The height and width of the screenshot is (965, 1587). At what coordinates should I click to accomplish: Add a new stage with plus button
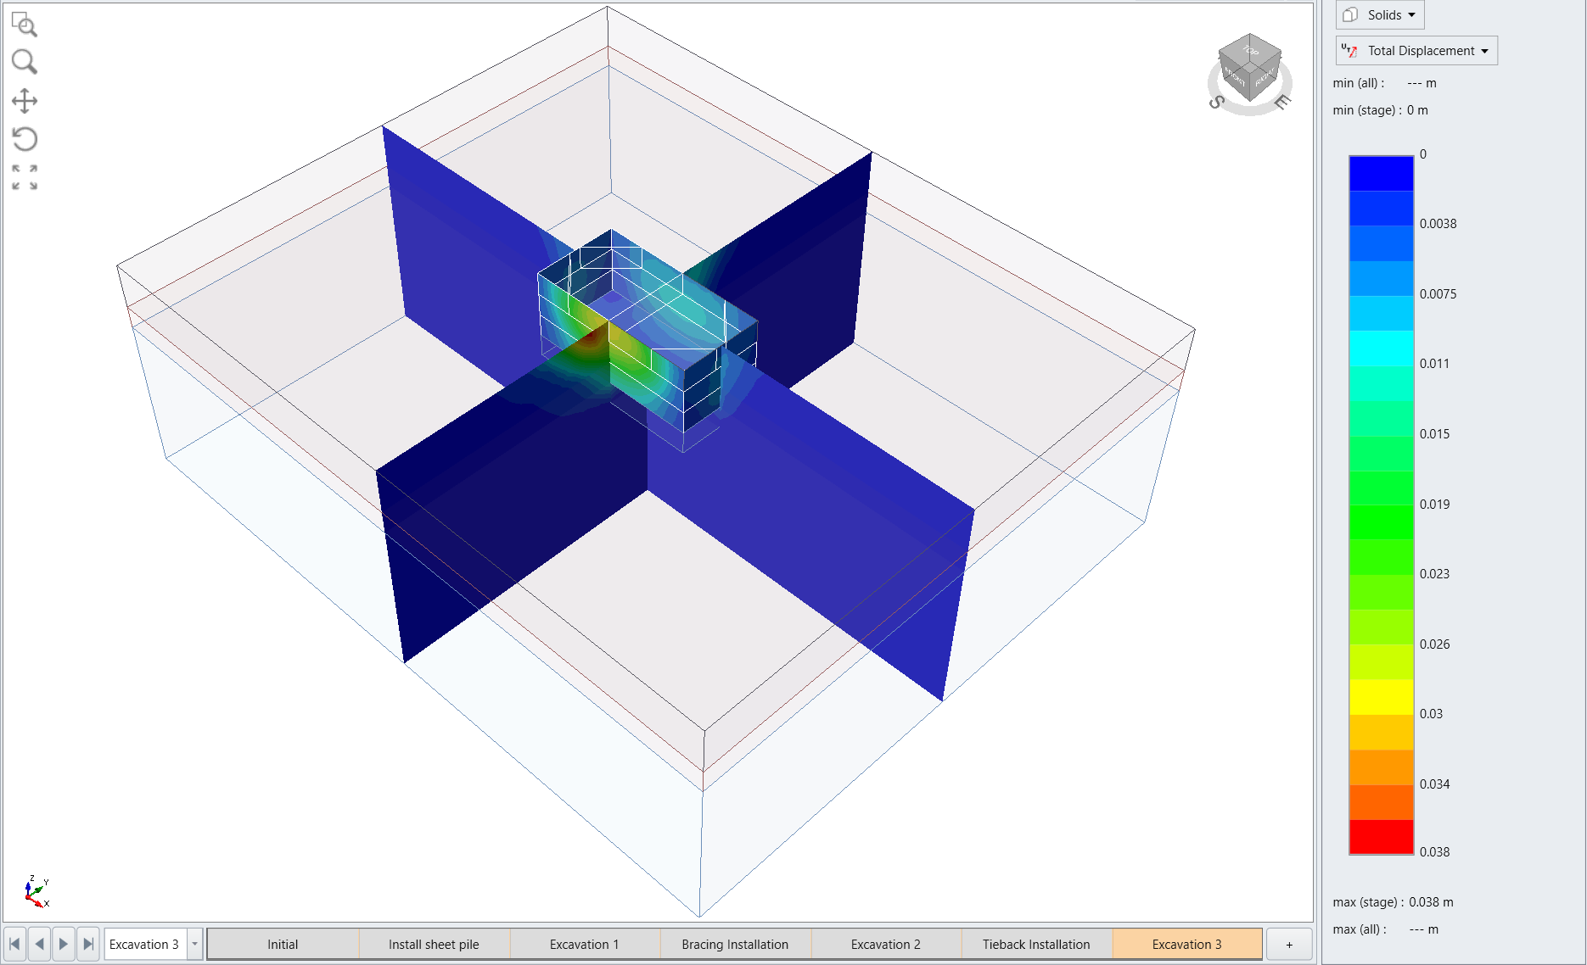coord(1289,944)
